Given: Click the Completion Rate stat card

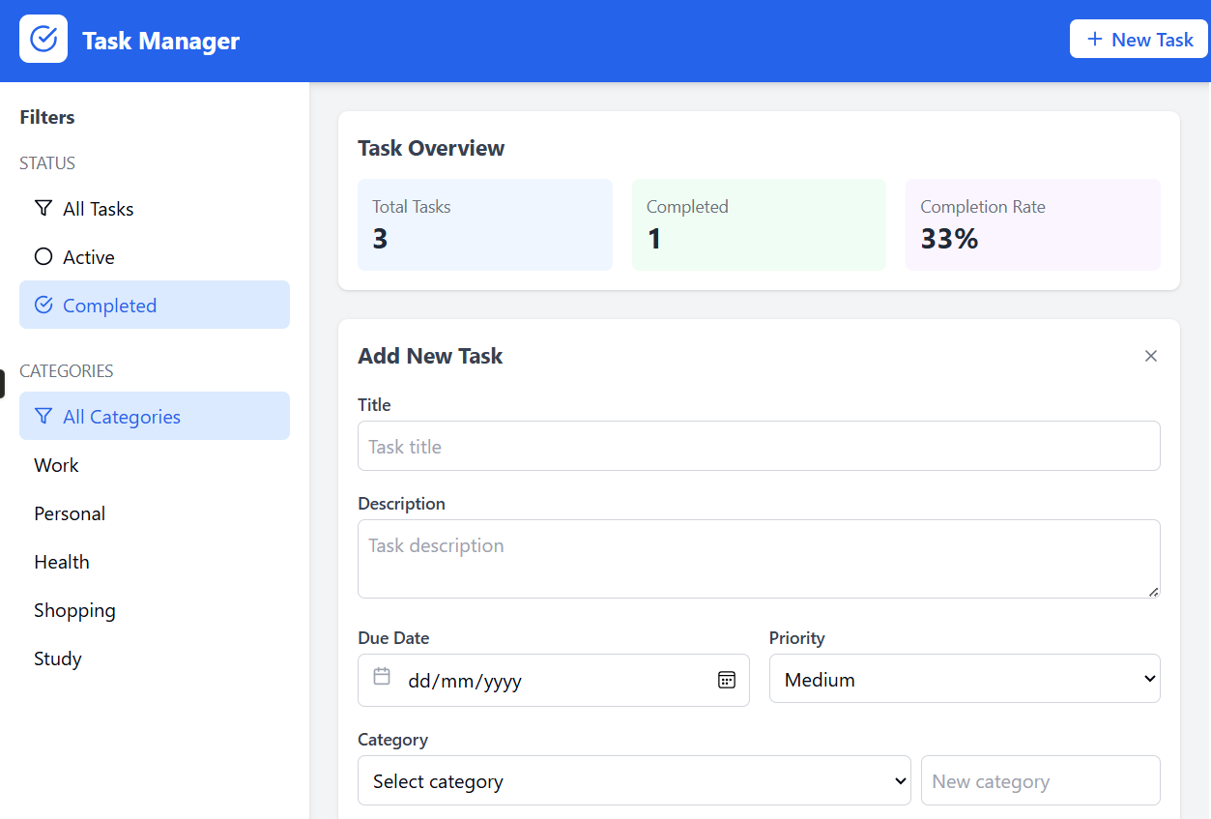Looking at the screenshot, I should coord(1033,224).
